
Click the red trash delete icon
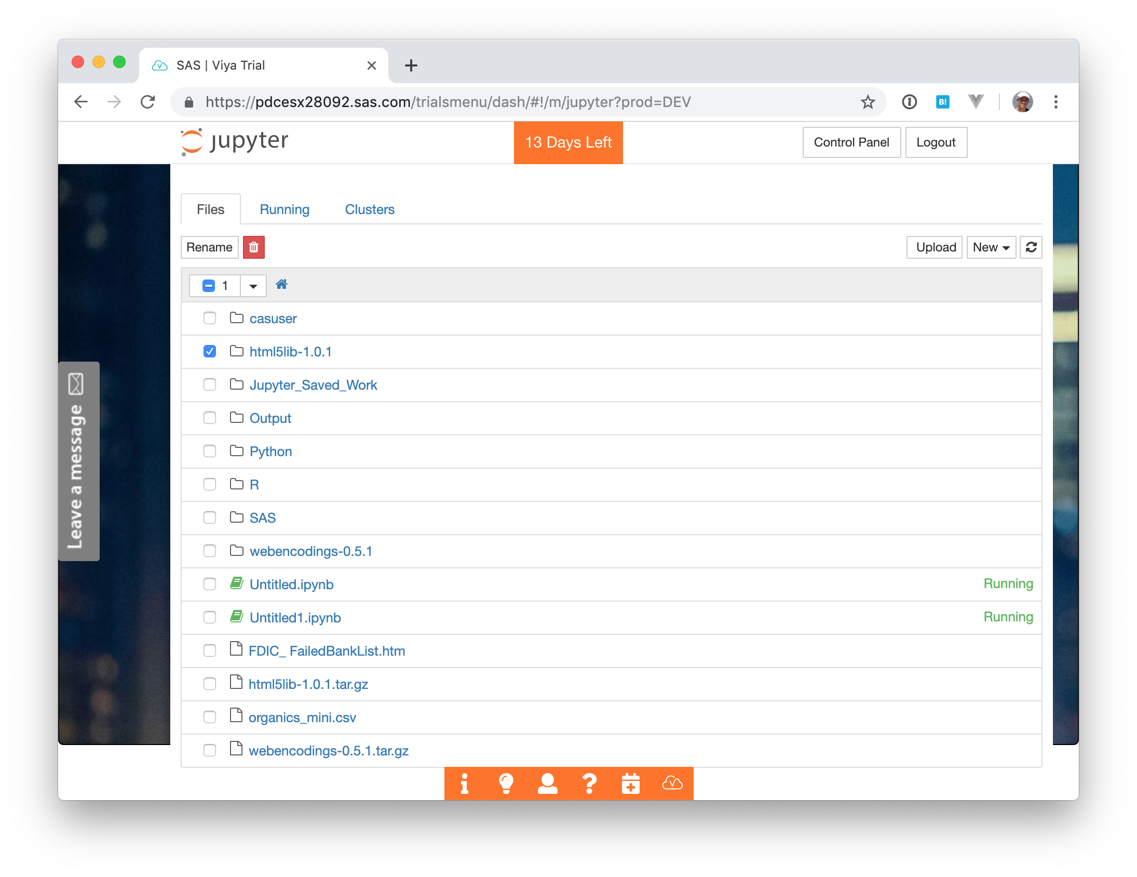253,247
